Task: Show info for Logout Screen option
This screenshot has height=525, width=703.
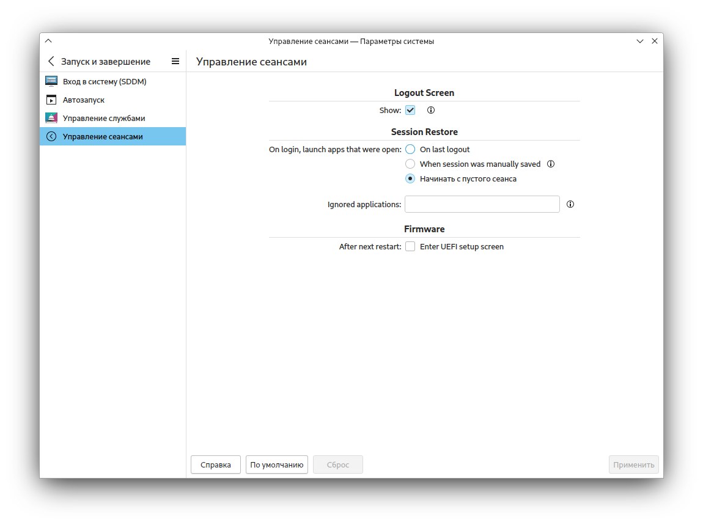Action: point(431,110)
